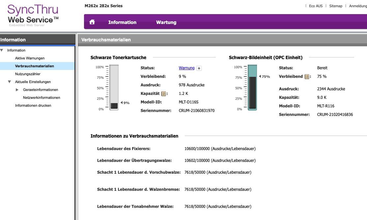Click the Kapazität help question icon
This screenshot has height=220, width=367.
pyautogui.click(x=164, y=94)
